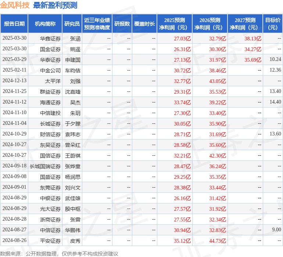This screenshot has width=283, height=257.
Task: Select researcher 袁玮志
Action: point(72,134)
